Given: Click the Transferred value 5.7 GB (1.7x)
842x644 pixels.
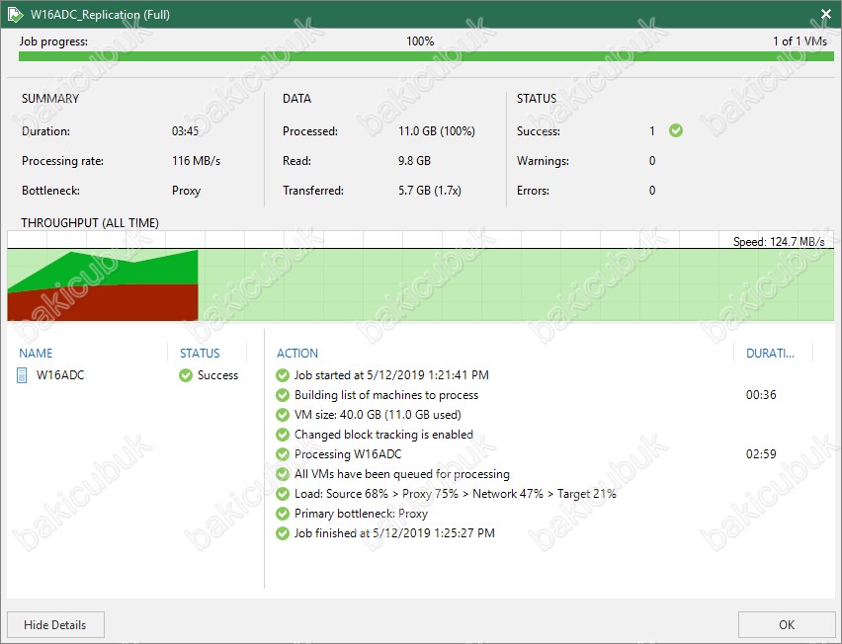Looking at the screenshot, I should point(430,191).
